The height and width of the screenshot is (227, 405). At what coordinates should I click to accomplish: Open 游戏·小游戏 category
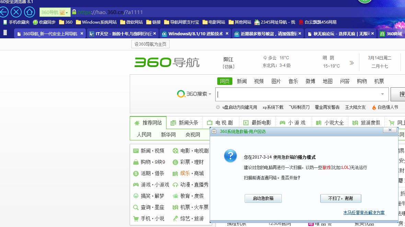(151, 185)
